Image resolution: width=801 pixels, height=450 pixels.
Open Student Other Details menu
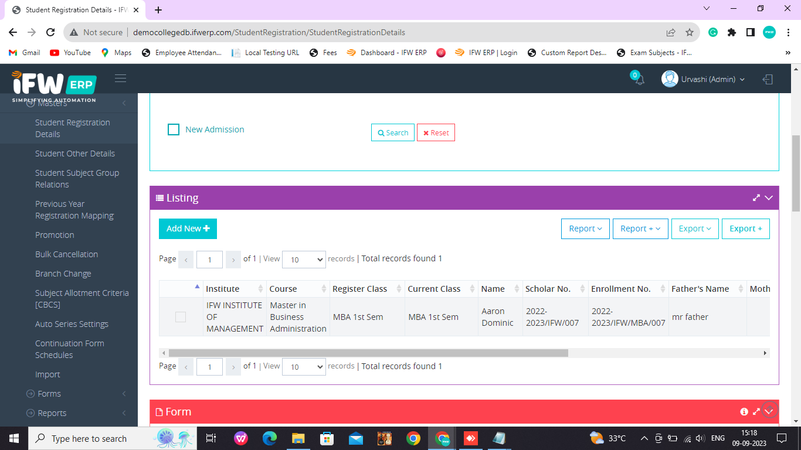coord(75,154)
